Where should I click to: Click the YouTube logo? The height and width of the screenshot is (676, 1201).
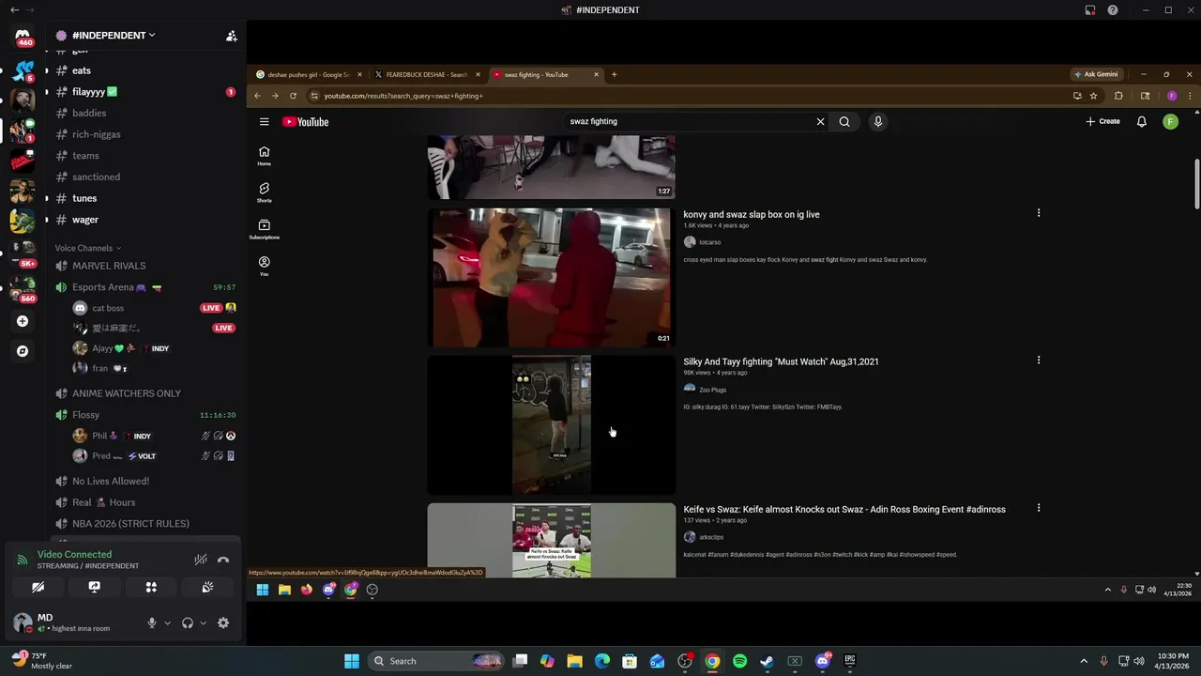[x=306, y=122]
